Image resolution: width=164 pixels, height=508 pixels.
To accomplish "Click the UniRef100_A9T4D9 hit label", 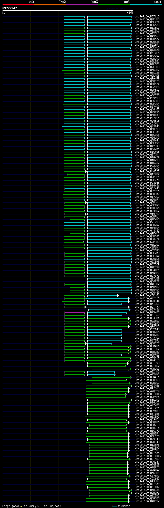I will click(147, 459).
